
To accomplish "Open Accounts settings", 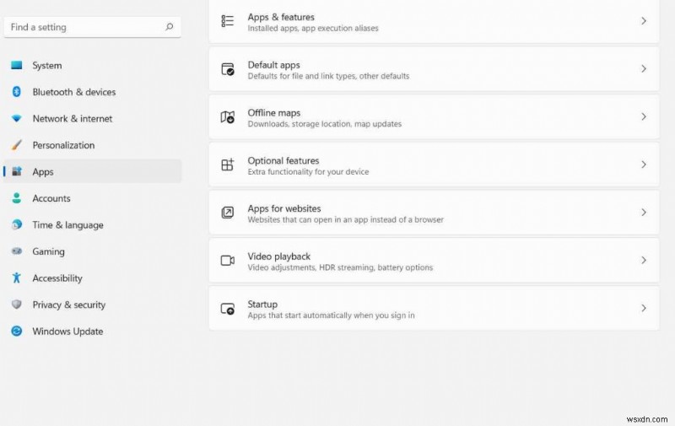I will click(93, 198).
